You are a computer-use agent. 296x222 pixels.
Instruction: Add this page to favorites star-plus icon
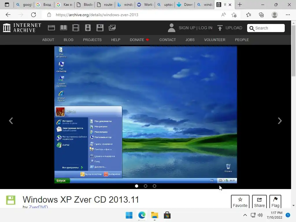point(234,15)
